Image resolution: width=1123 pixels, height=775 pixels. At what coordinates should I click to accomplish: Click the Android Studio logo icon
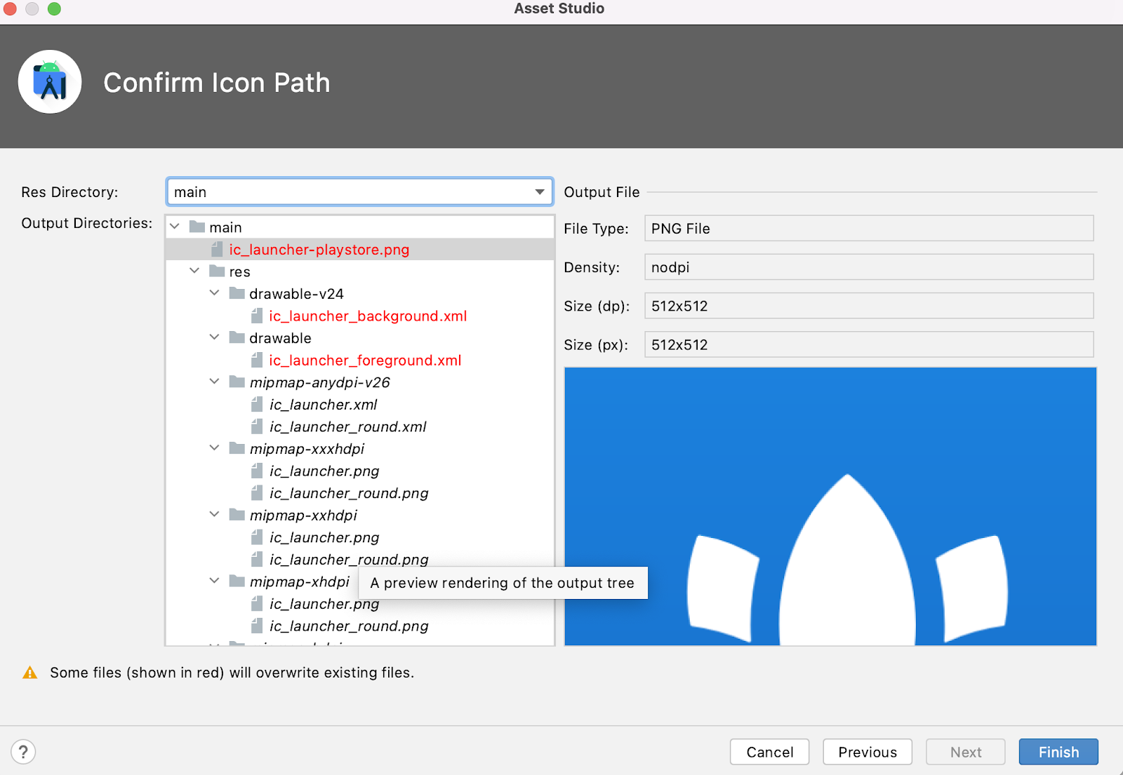tap(50, 82)
